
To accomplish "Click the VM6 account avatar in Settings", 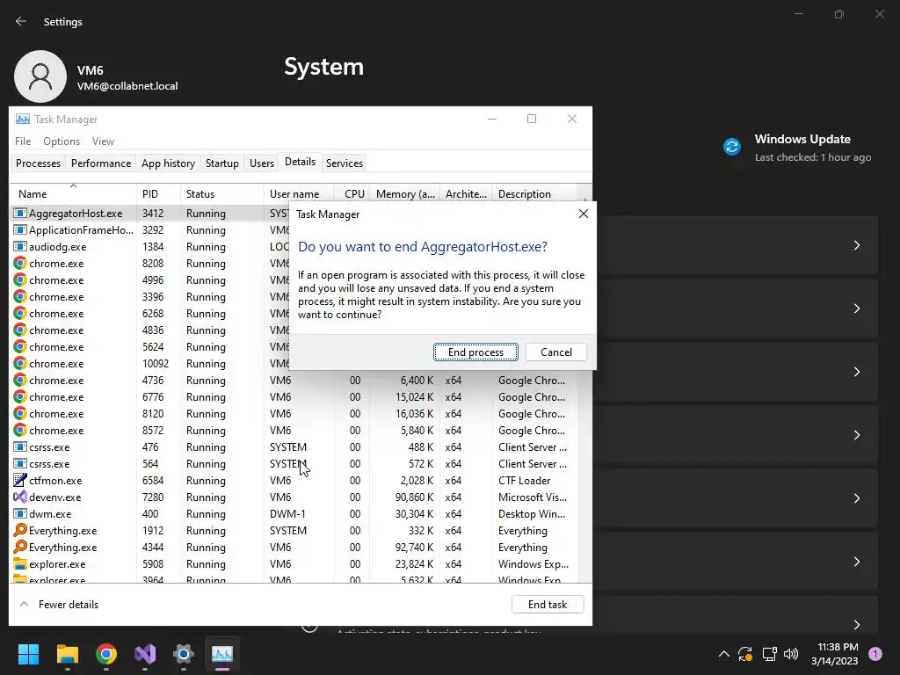I will tap(40, 76).
